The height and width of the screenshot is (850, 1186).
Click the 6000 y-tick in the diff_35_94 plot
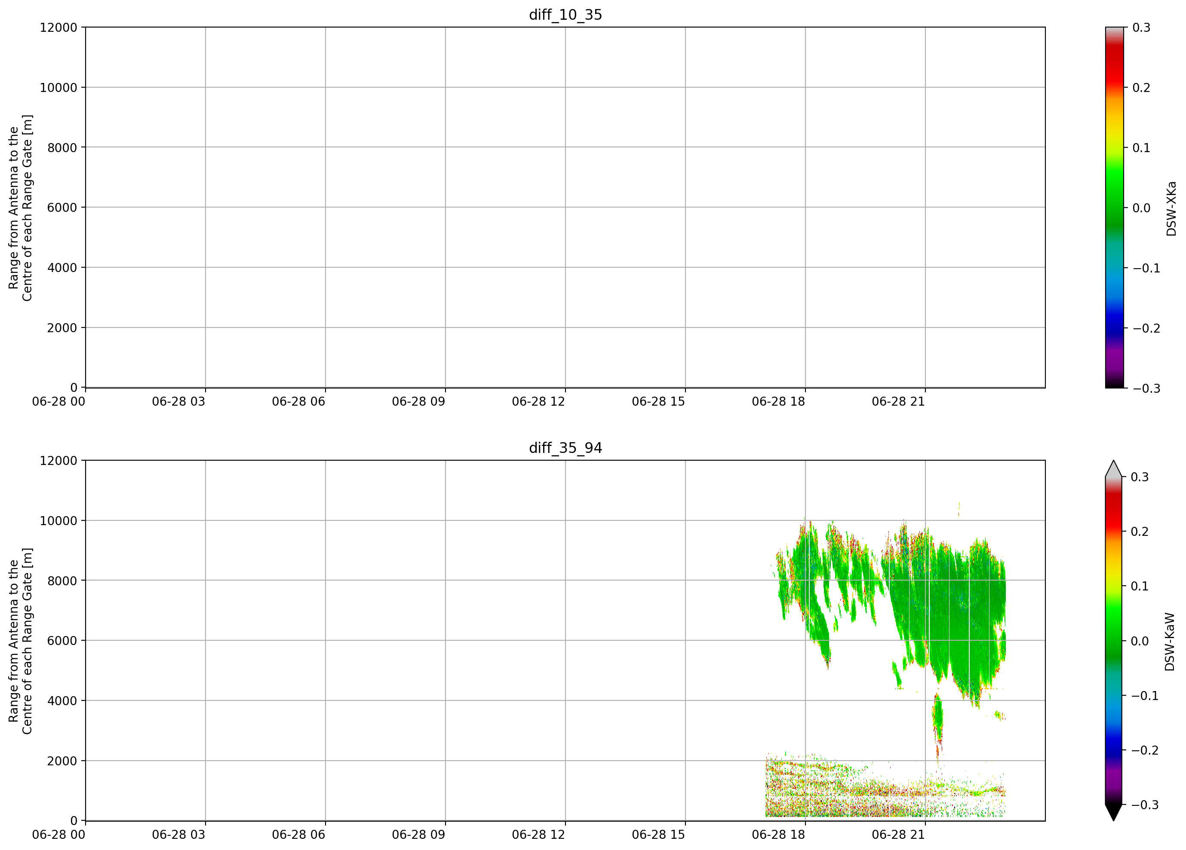(62, 641)
